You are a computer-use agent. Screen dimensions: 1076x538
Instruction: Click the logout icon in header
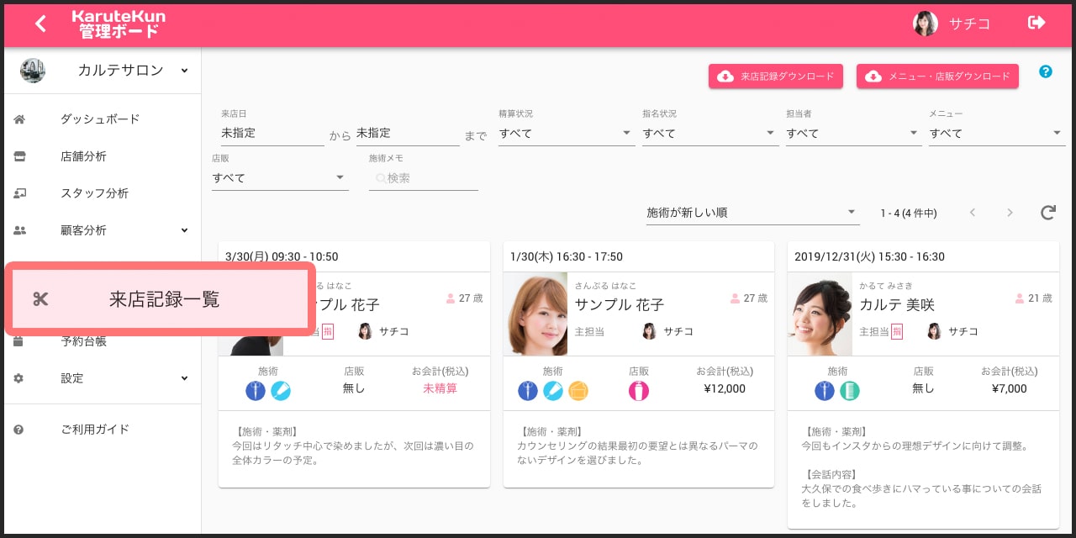coord(1036,23)
